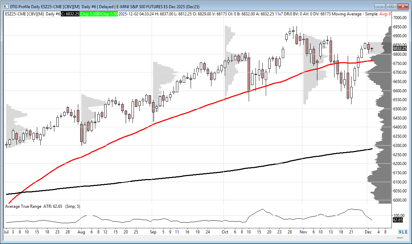Maximize the DTG Profile Daily chart window
This screenshot has height=244, width=412.
point(391,6)
